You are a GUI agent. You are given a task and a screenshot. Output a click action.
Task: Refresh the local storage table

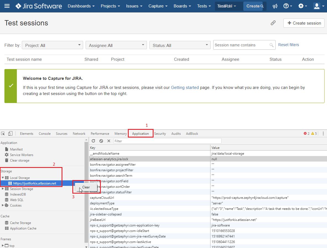[x=93, y=141]
